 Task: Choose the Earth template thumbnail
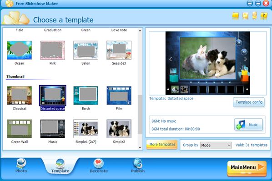(86, 96)
